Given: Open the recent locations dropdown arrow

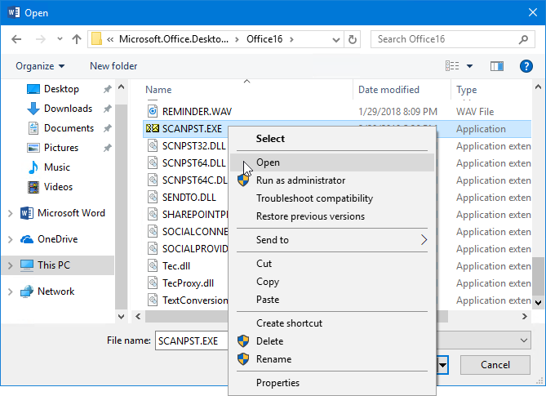Looking at the screenshot, I should 60,39.
